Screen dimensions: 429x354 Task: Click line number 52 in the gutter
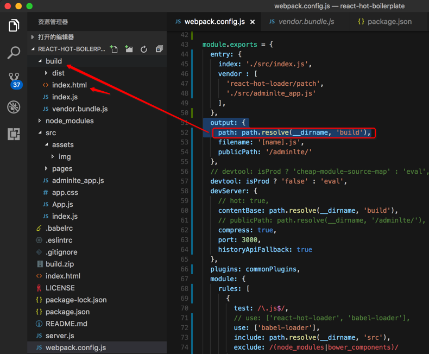coord(185,132)
